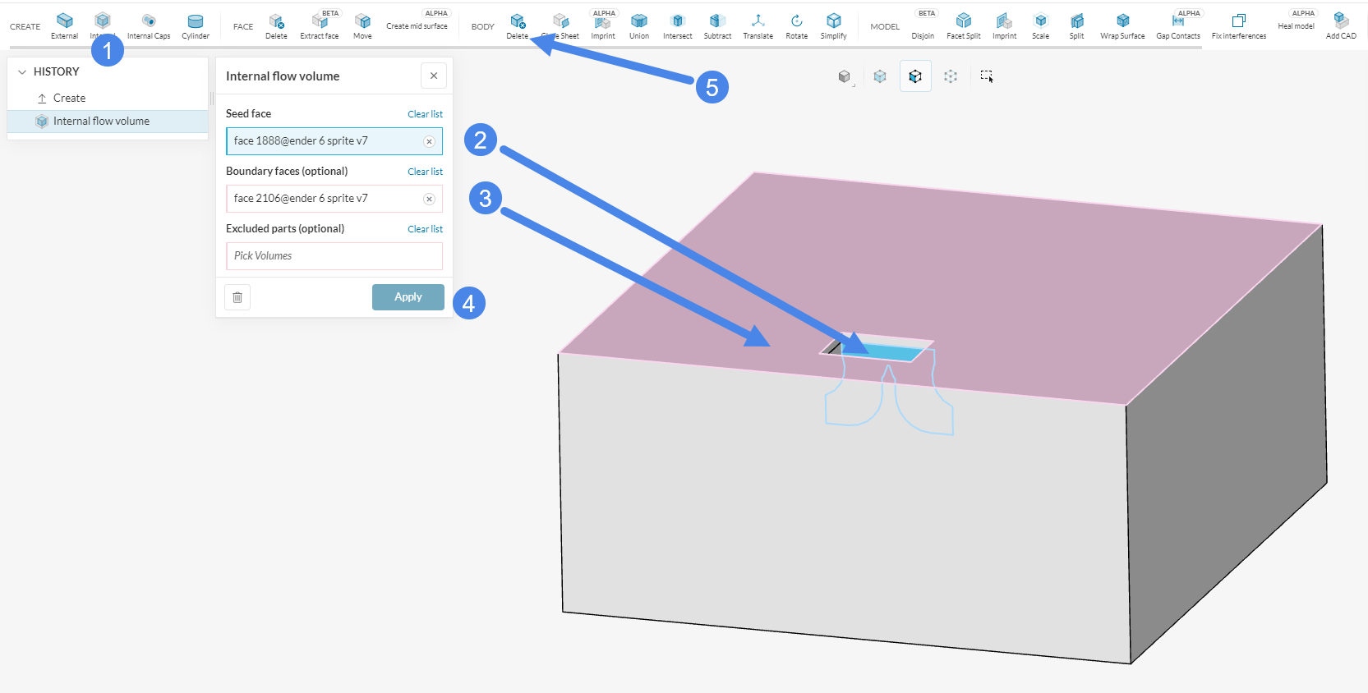
Task: Open the Translate tool
Action: pos(758,25)
